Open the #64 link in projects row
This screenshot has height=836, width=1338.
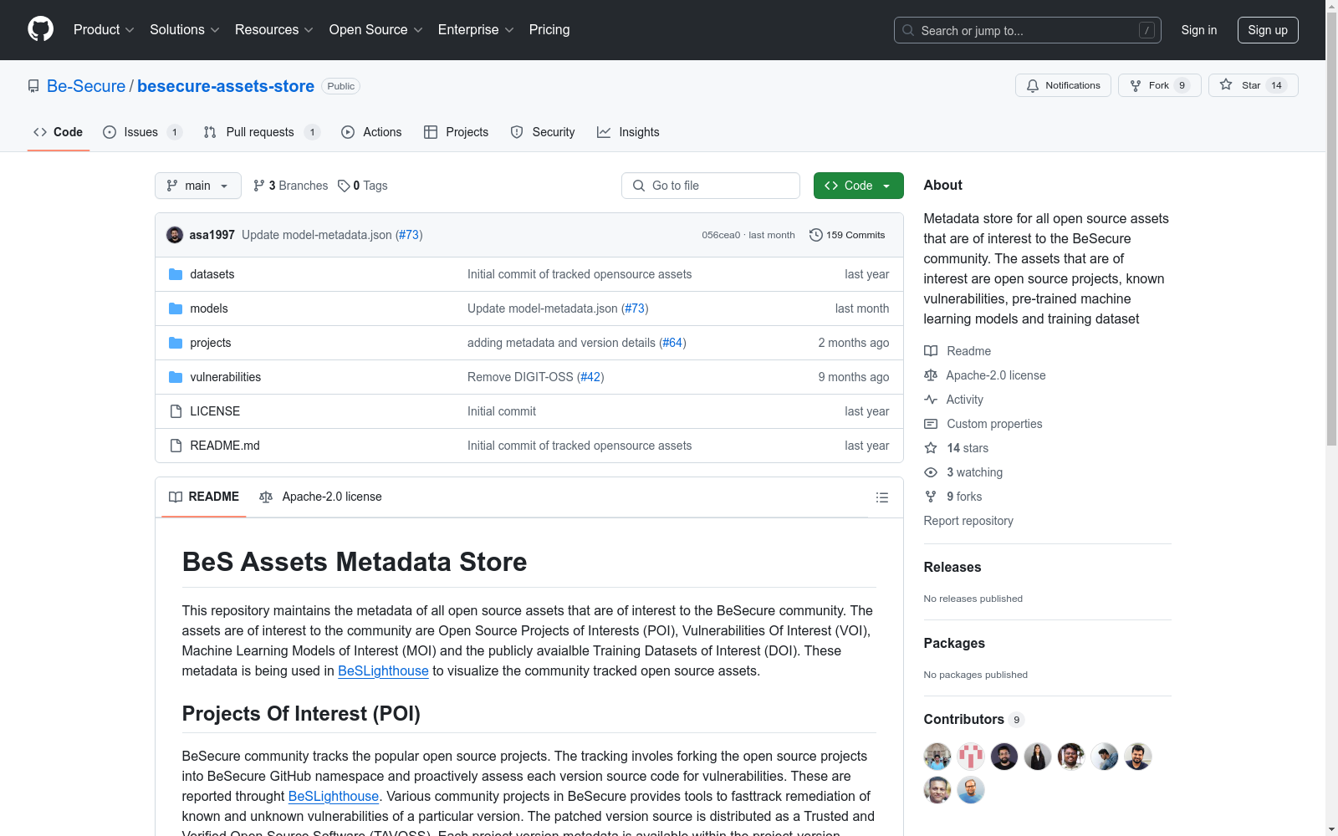[x=672, y=343]
